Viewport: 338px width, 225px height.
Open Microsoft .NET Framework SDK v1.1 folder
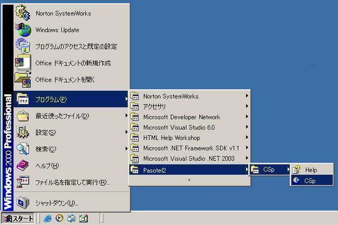(x=190, y=148)
